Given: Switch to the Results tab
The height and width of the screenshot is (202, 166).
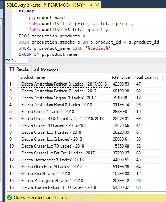Looking at the screenshot, I should coord(19,69).
